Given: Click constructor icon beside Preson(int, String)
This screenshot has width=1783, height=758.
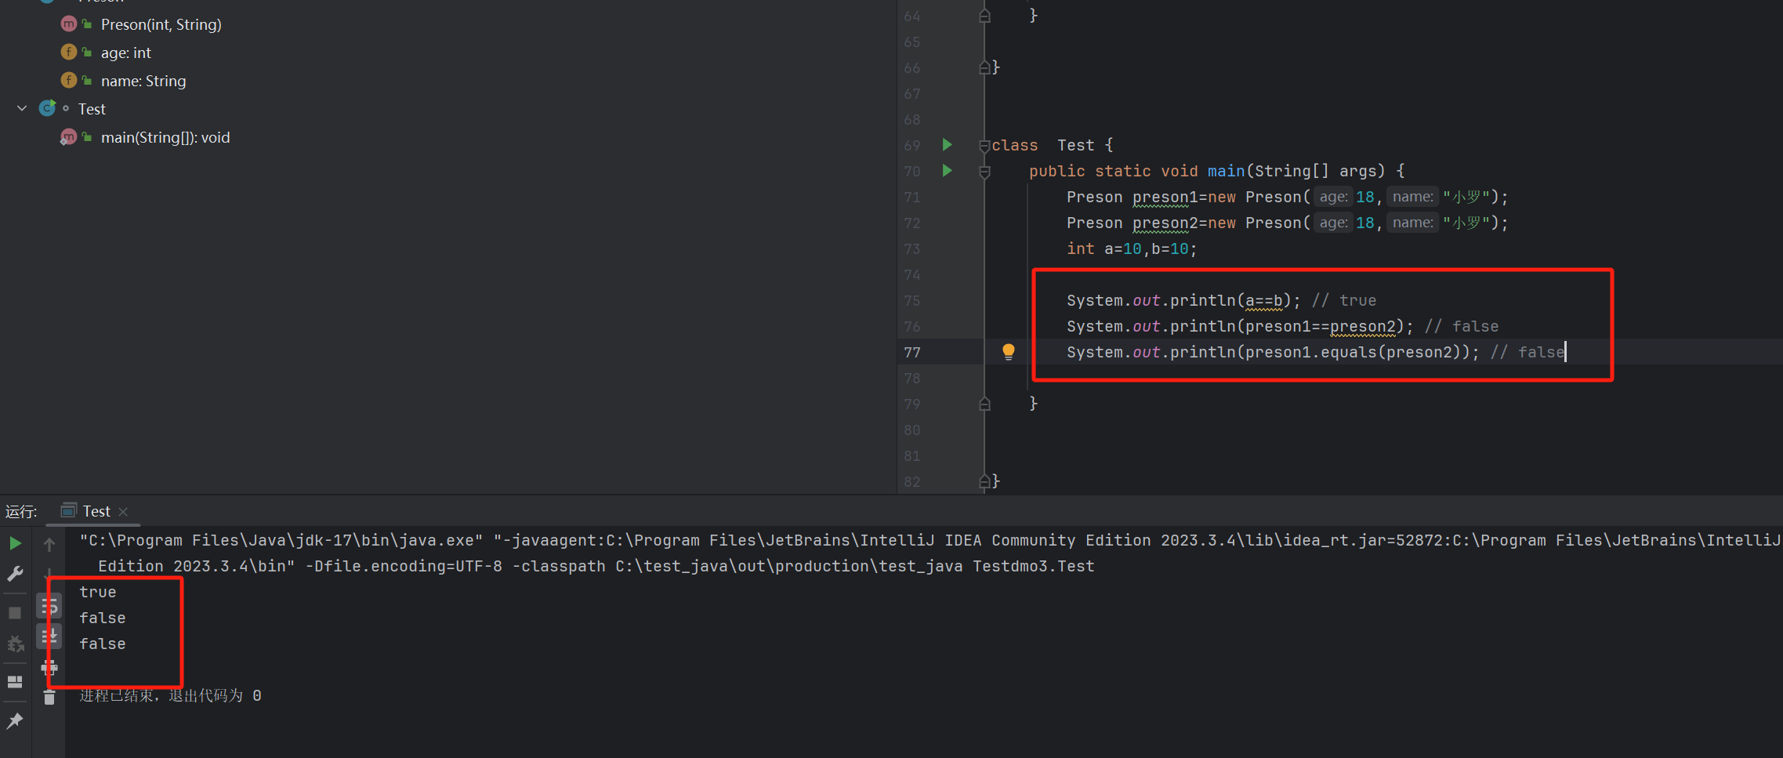Looking at the screenshot, I should coord(69,24).
